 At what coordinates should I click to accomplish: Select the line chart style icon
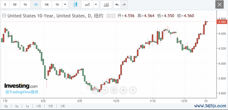click(87, 5)
